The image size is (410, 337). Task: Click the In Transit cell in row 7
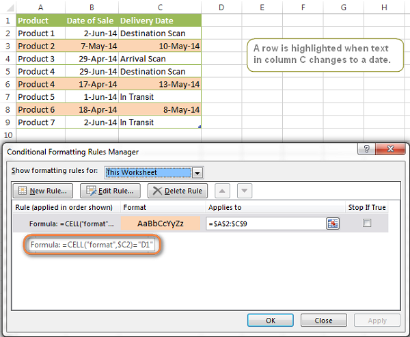(160, 97)
